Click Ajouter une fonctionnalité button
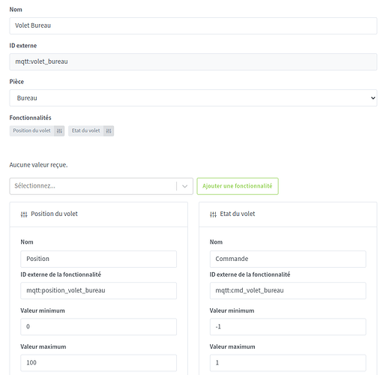The width and height of the screenshot is (383, 375). coord(238,186)
